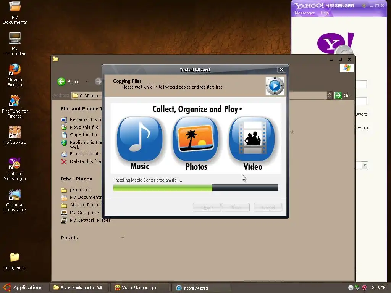This screenshot has width=391, height=293.
Task: Click Yahoo ID input field in Messenger
Action: pyautogui.click(x=361, y=84)
